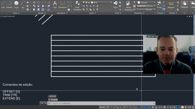The image size is (195, 109).
Task: Click the color wheel object color icon
Action: [x=134, y=2]
